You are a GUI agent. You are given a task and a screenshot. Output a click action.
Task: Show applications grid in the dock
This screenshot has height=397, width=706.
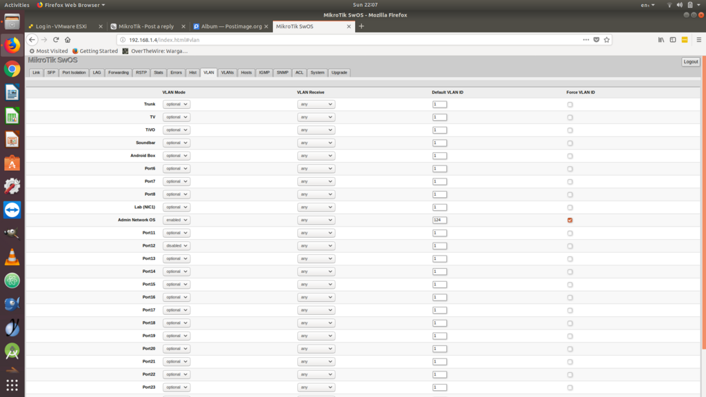(x=12, y=385)
